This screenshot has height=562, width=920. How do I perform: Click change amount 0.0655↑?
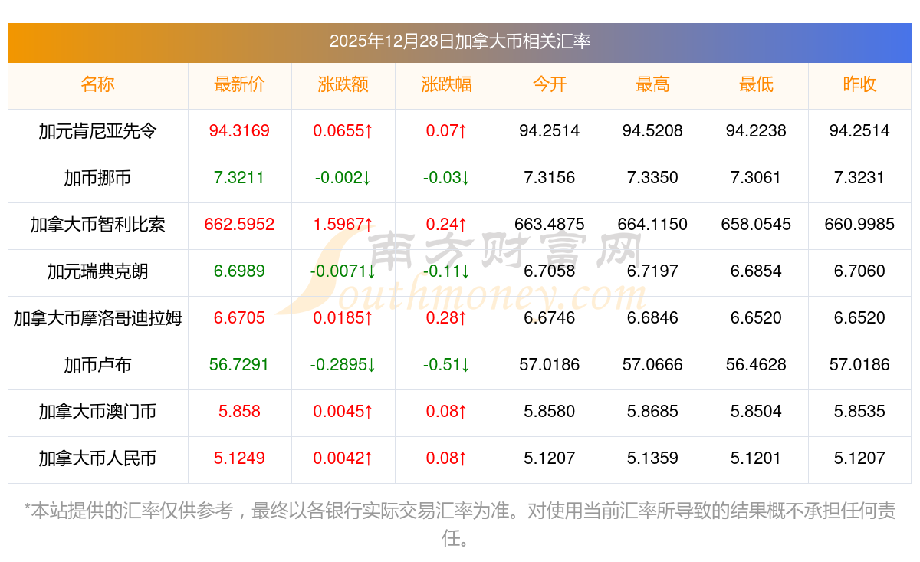coord(343,131)
